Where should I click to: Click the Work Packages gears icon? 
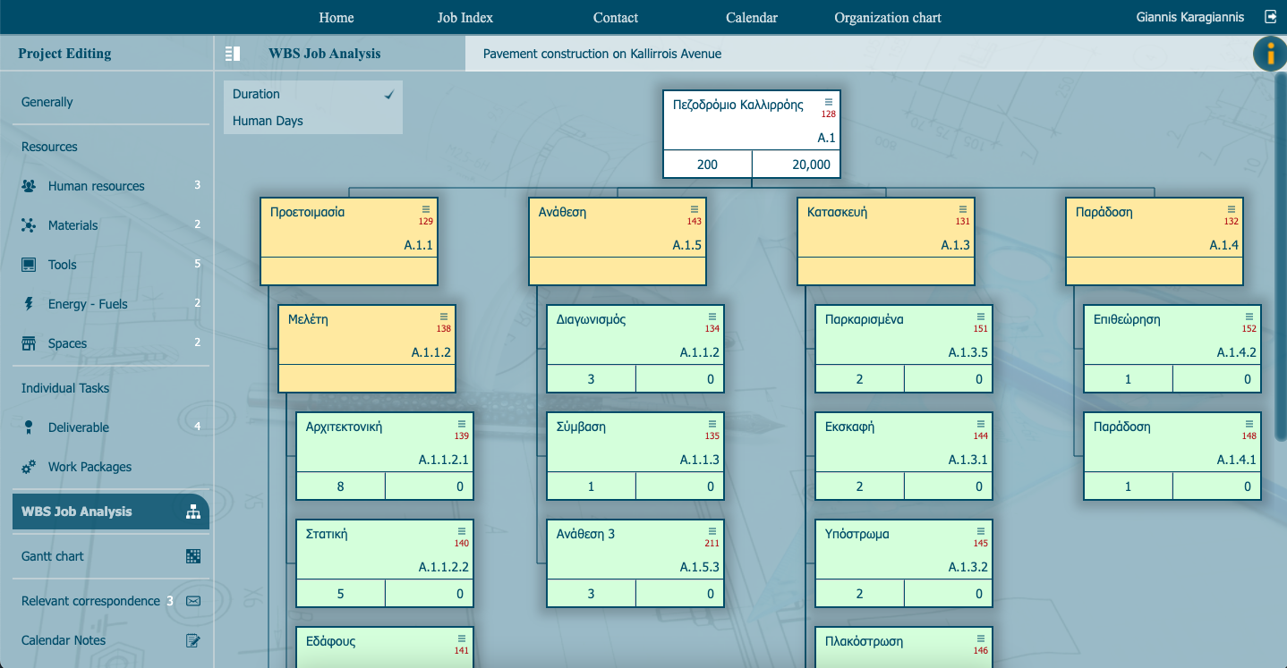coord(29,467)
